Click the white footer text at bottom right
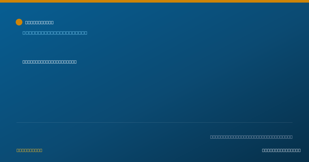This screenshot has width=309, height=162. click(281, 150)
